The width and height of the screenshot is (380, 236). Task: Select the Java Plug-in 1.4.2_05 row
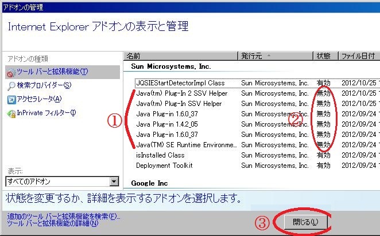pos(167,124)
